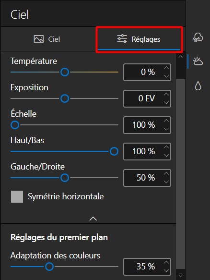Decrease Exposition value with down arrow
Image resolution: width=210 pixels, height=280 pixels.
pos(166,103)
